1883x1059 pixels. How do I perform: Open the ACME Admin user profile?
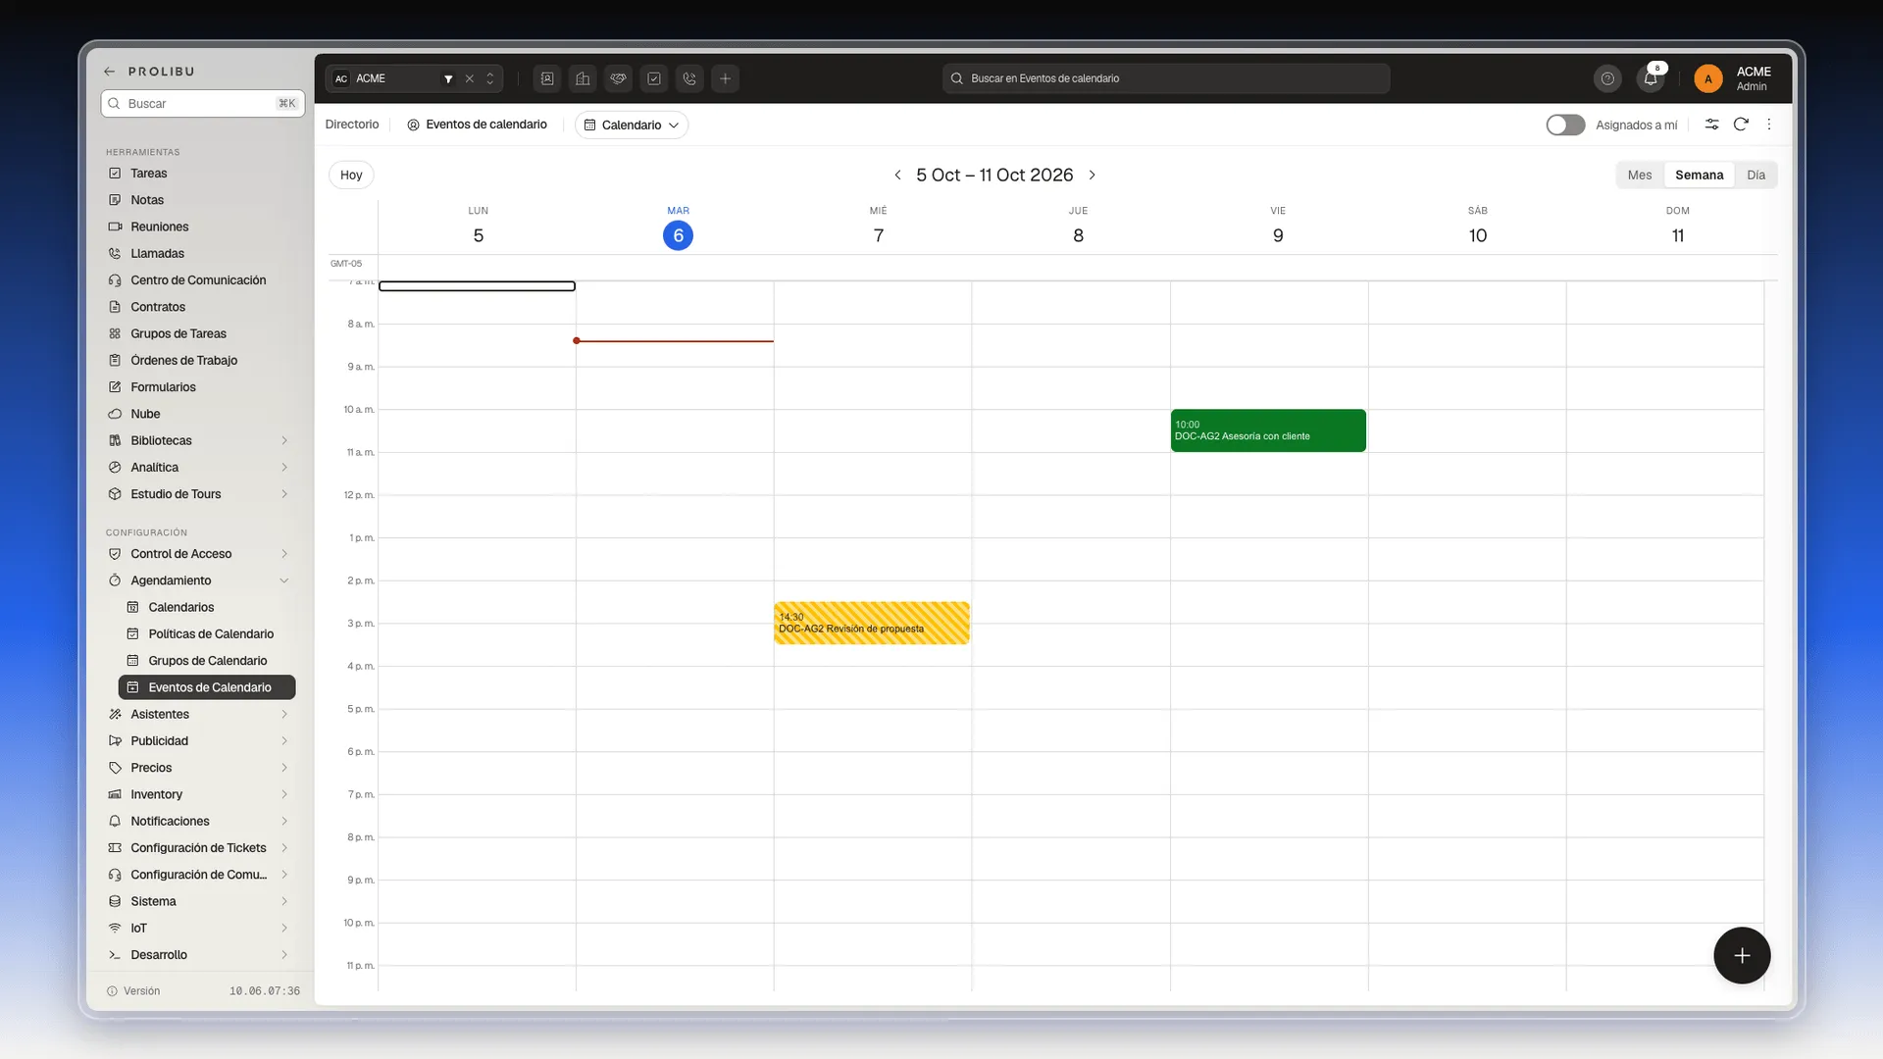click(1734, 78)
